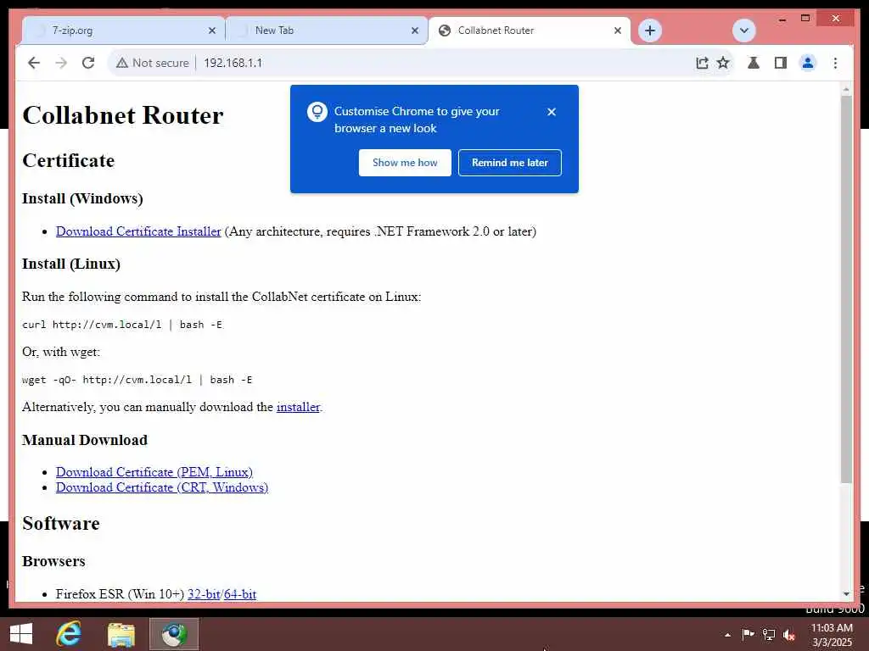Click the Install (Windows) heading
The height and width of the screenshot is (651, 869).
tap(82, 198)
